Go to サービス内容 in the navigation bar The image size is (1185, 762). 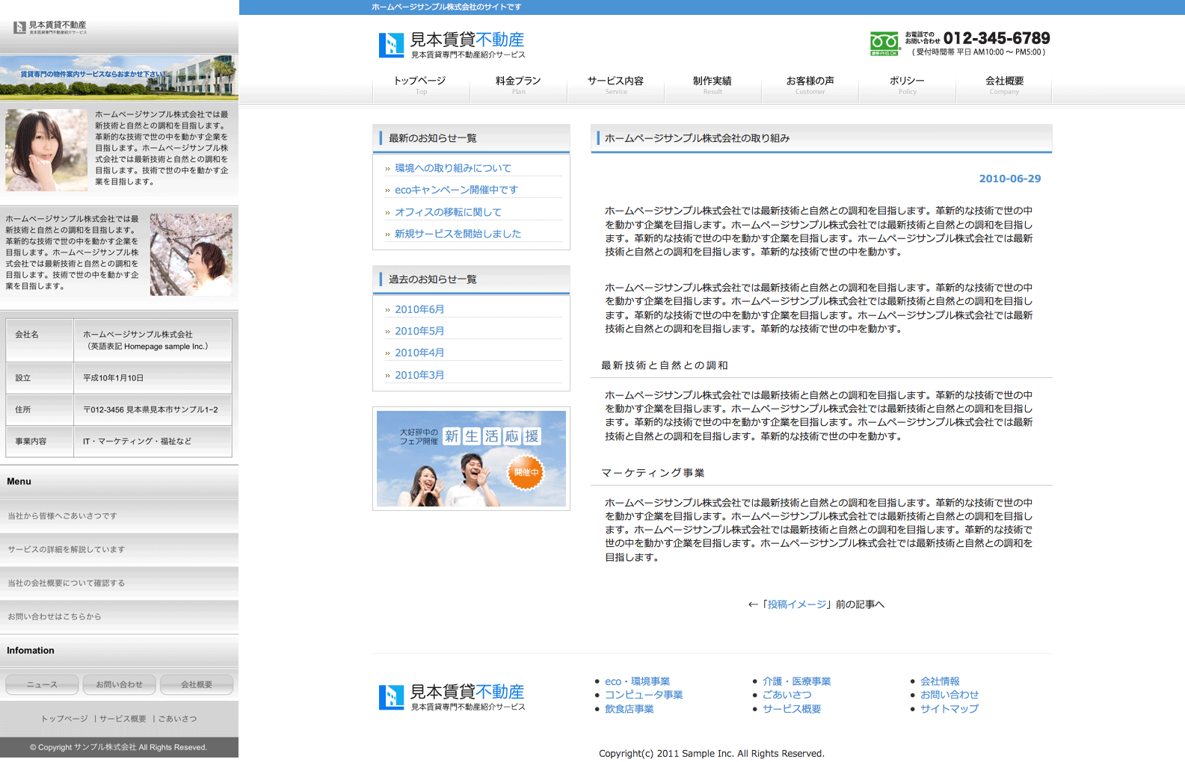[x=615, y=85]
